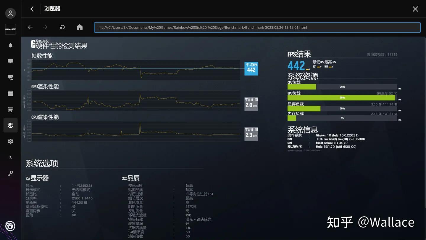Click the forward navigation arrow
The width and height of the screenshot is (426, 240).
click(45, 27)
